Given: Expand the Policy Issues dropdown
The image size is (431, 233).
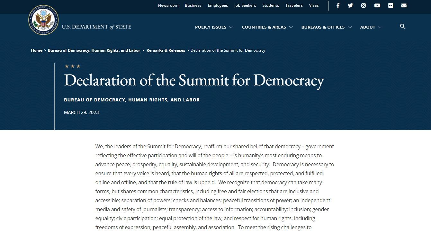Looking at the screenshot, I should (x=214, y=27).
